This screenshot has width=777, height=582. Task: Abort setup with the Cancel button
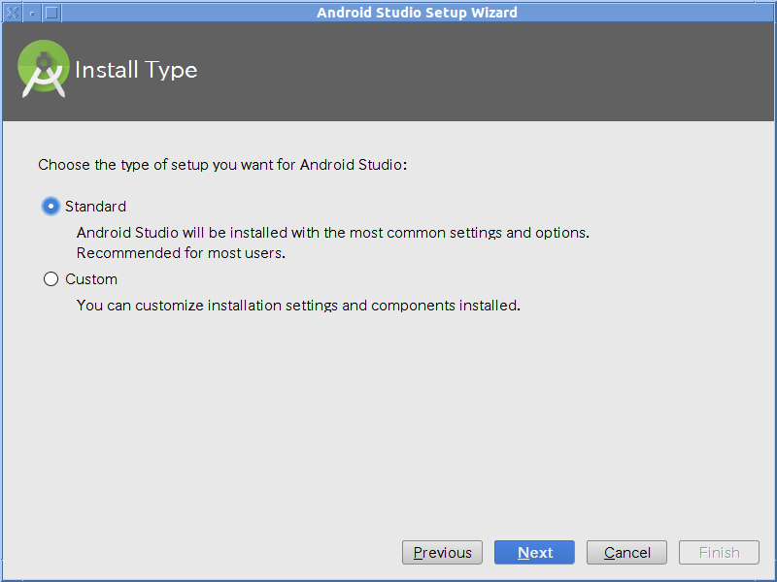pyautogui.click(x=626, y=552)
